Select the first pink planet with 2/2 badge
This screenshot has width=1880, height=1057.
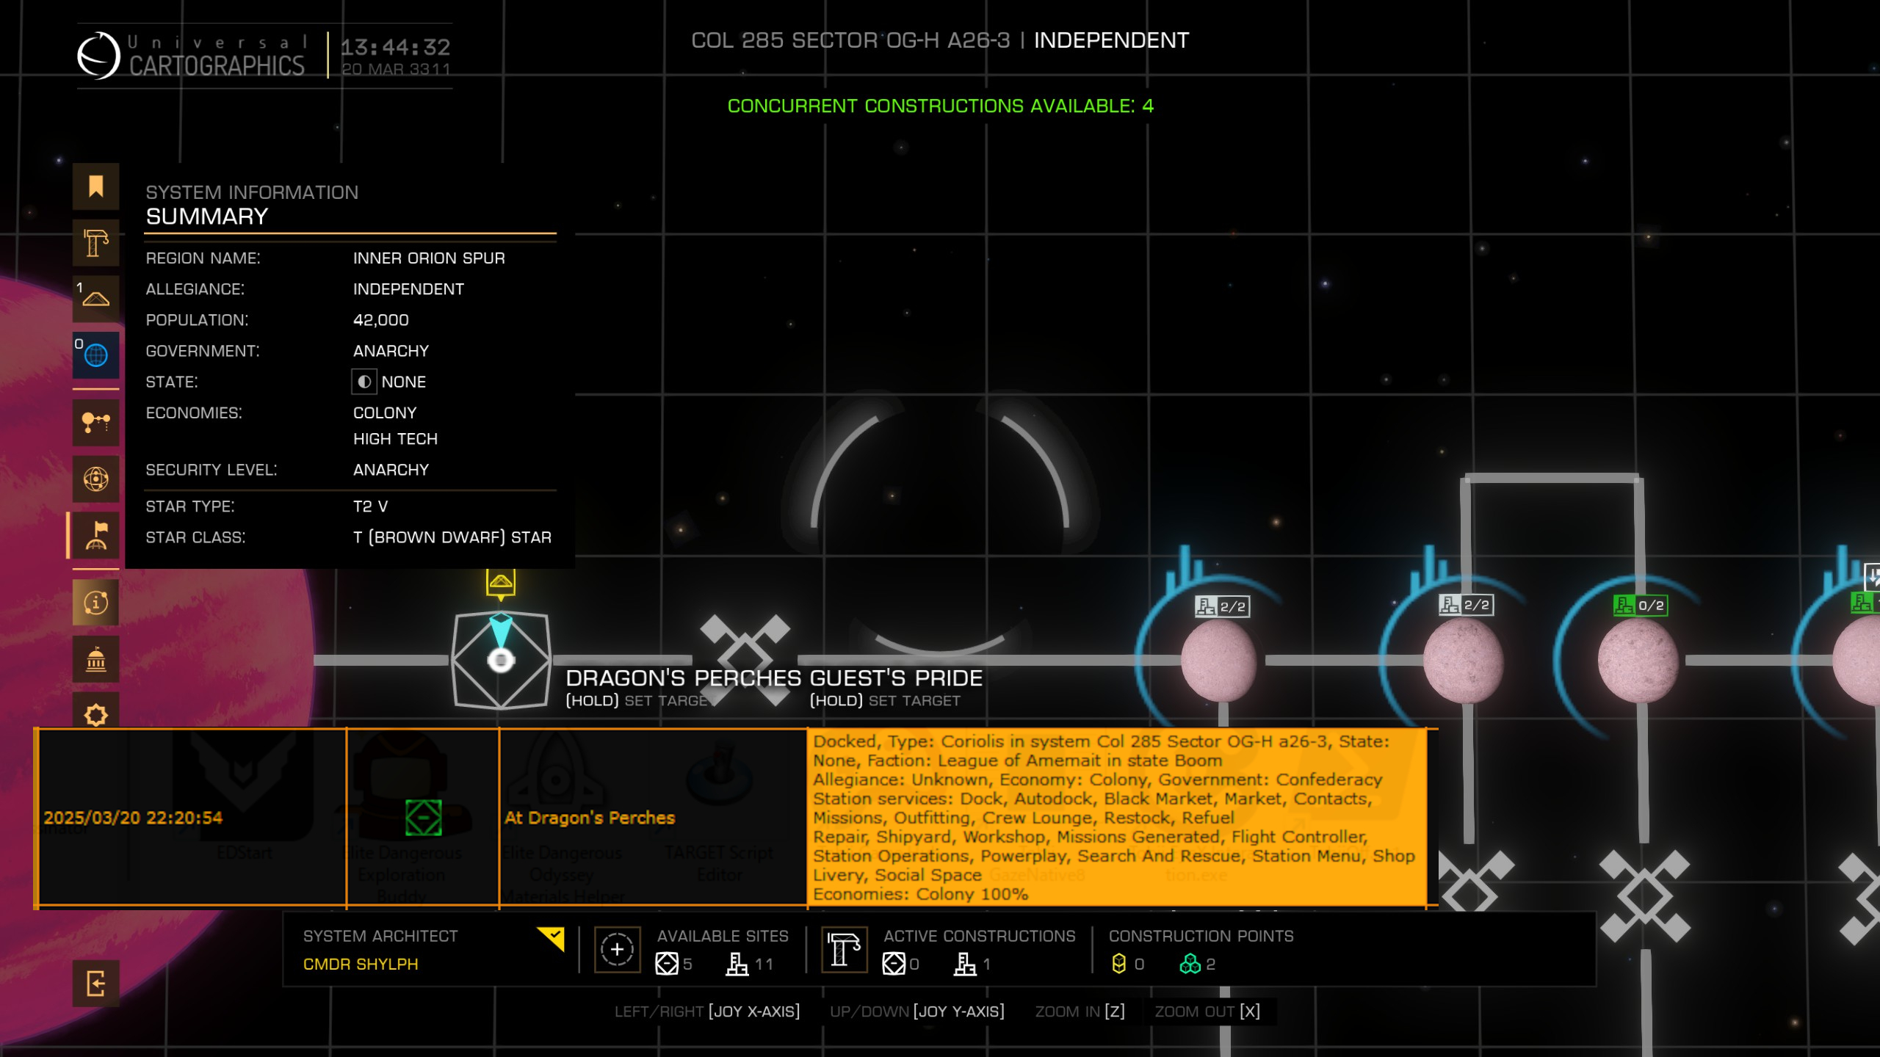tap(1218, 661)
